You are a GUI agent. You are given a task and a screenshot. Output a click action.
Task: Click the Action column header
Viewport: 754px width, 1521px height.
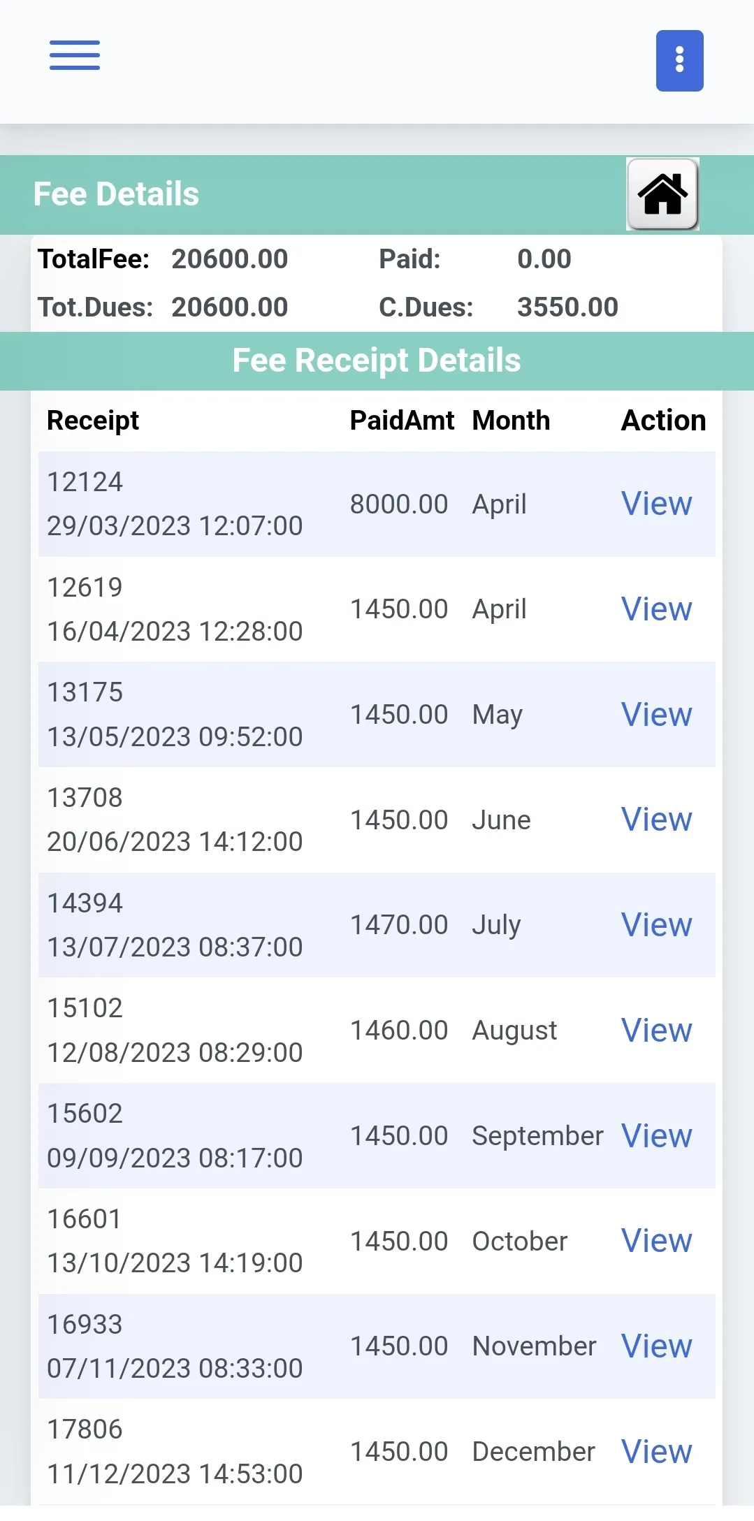tap(663, 421)
